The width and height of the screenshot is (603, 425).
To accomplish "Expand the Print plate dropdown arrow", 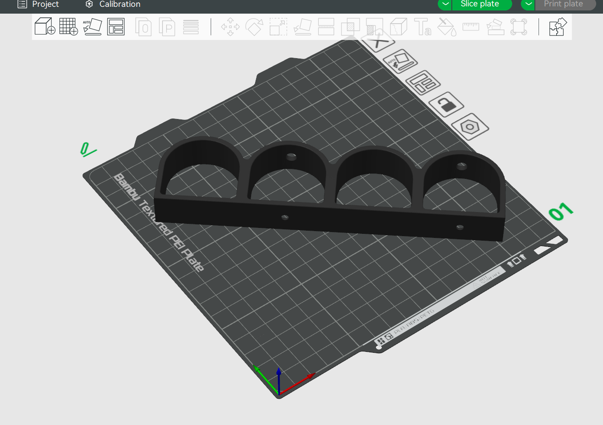I will (529, 4).
